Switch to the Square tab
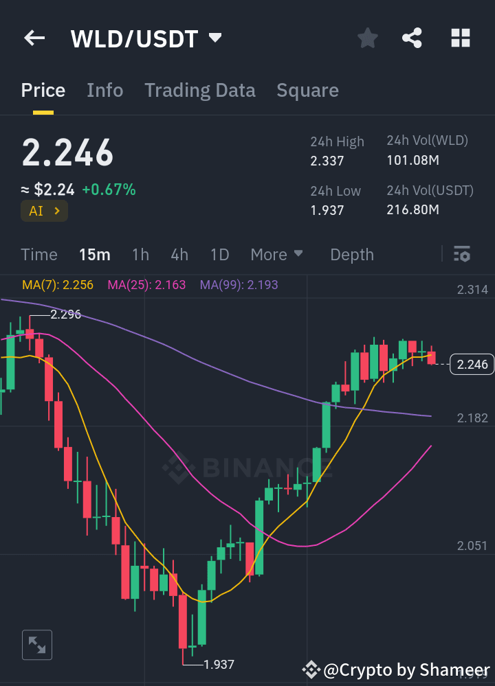 tap(307, 90)
